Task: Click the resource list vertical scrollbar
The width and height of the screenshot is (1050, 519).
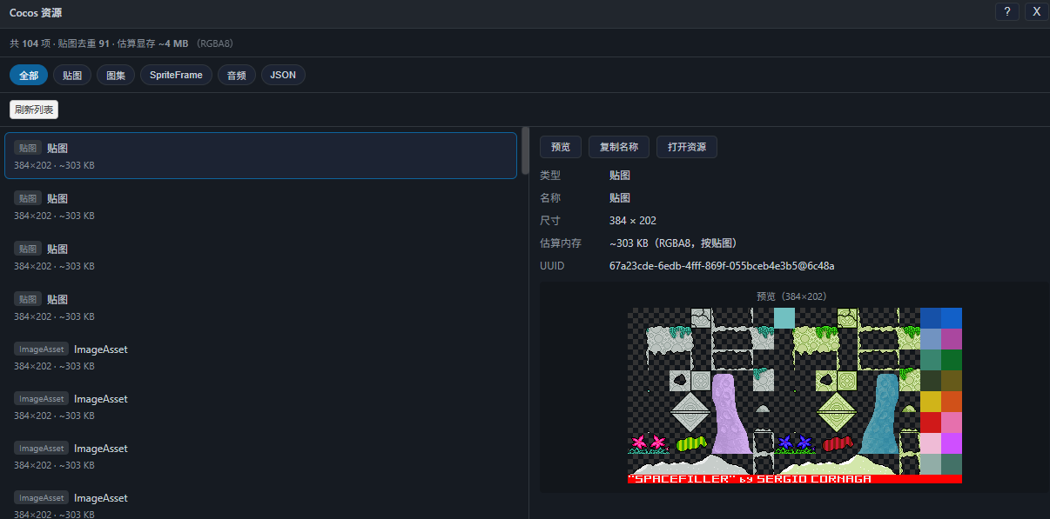Action: [525, 150]
